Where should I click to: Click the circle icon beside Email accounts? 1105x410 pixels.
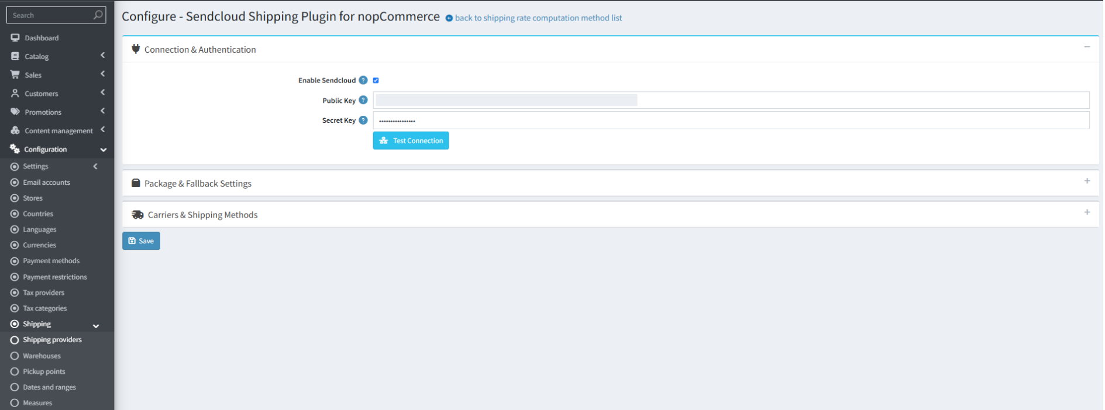click(x=15, y=182)
